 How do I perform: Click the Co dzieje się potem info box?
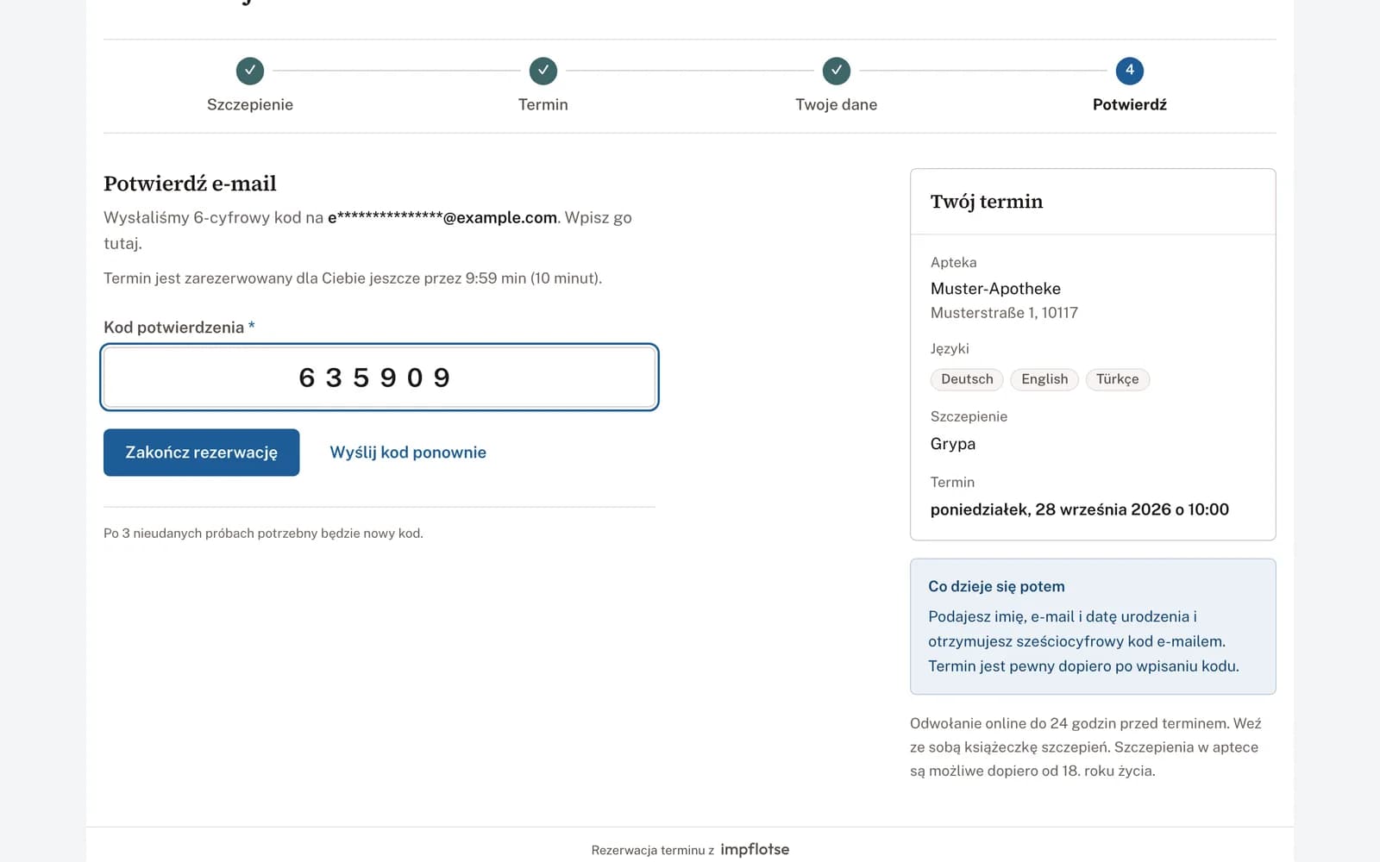1093,627
